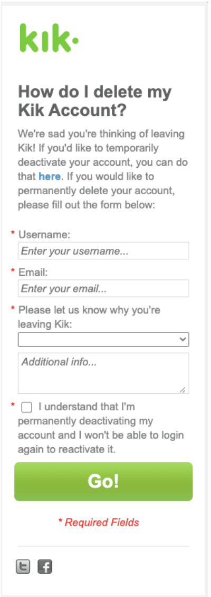
Task: Click the "here" link to temporarily deactivate
Action: coord(50,177)
